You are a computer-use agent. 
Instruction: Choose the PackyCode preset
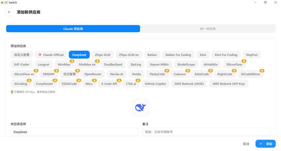click(157, 74)
